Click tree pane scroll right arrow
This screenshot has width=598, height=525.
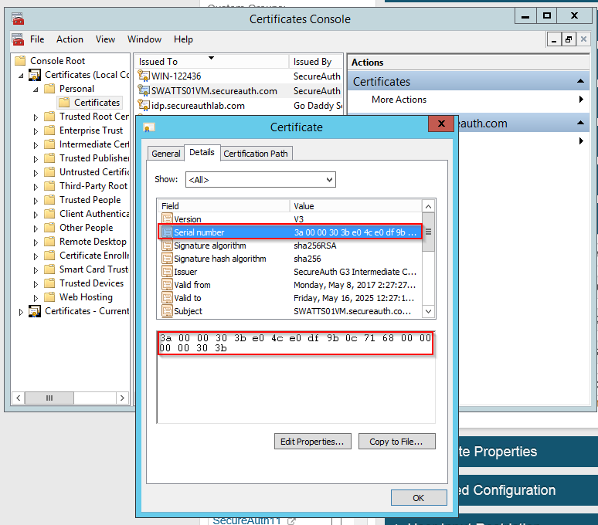click(x=122, y=398)
